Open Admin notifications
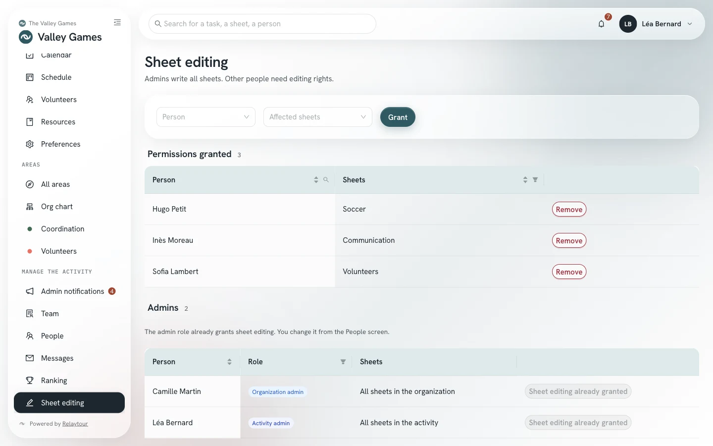 click(x=69, y=291)
